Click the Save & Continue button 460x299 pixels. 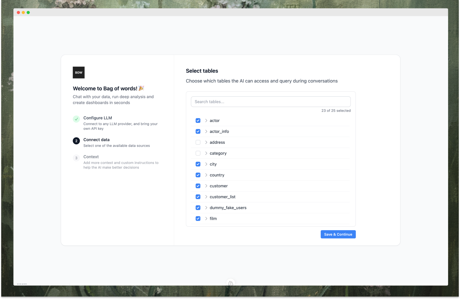[x=338, y=234]
